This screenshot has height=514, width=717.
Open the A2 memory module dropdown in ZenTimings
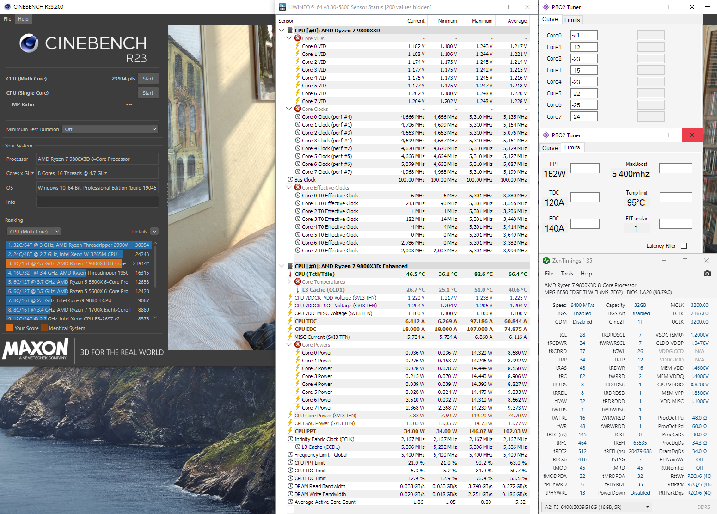click(x=597, y=507)
